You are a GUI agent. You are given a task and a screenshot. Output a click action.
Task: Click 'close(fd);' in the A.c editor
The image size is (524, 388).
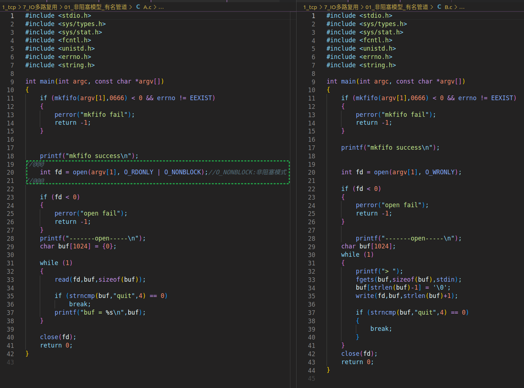coord(58,337)
